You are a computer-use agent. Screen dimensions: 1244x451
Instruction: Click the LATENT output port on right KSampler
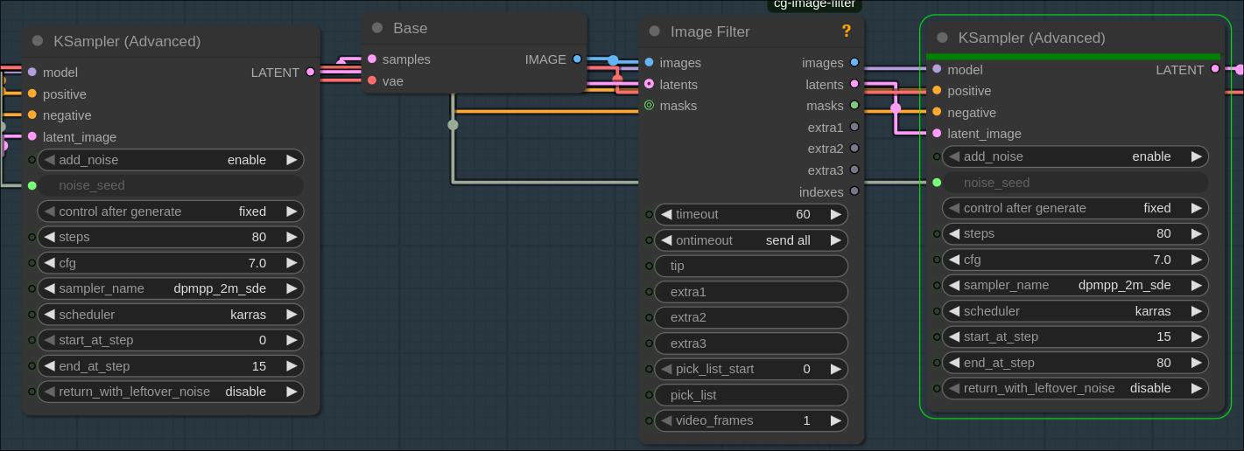[1215, 69]
